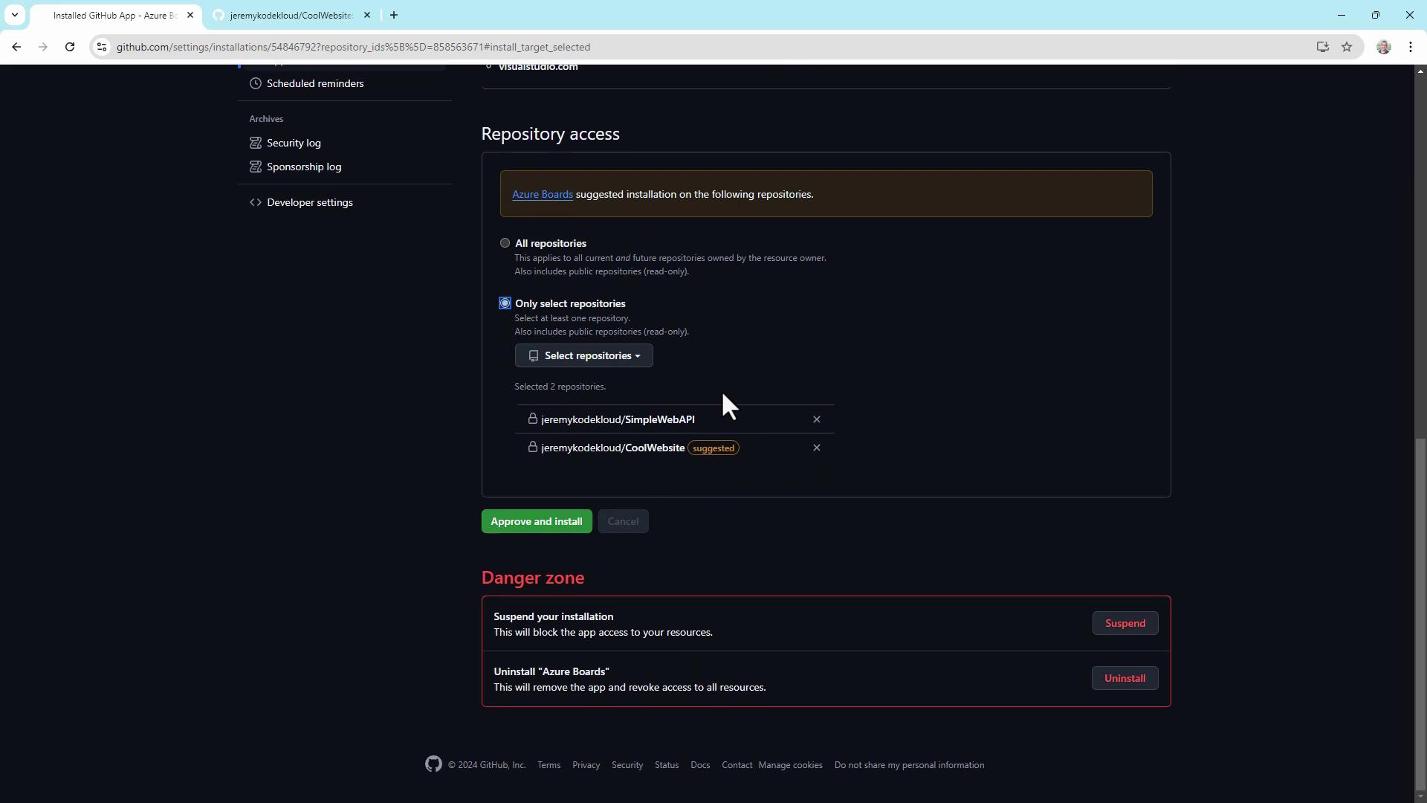
Task: Click Manage cookies in the footer
Action: click(x=790, y=765)
